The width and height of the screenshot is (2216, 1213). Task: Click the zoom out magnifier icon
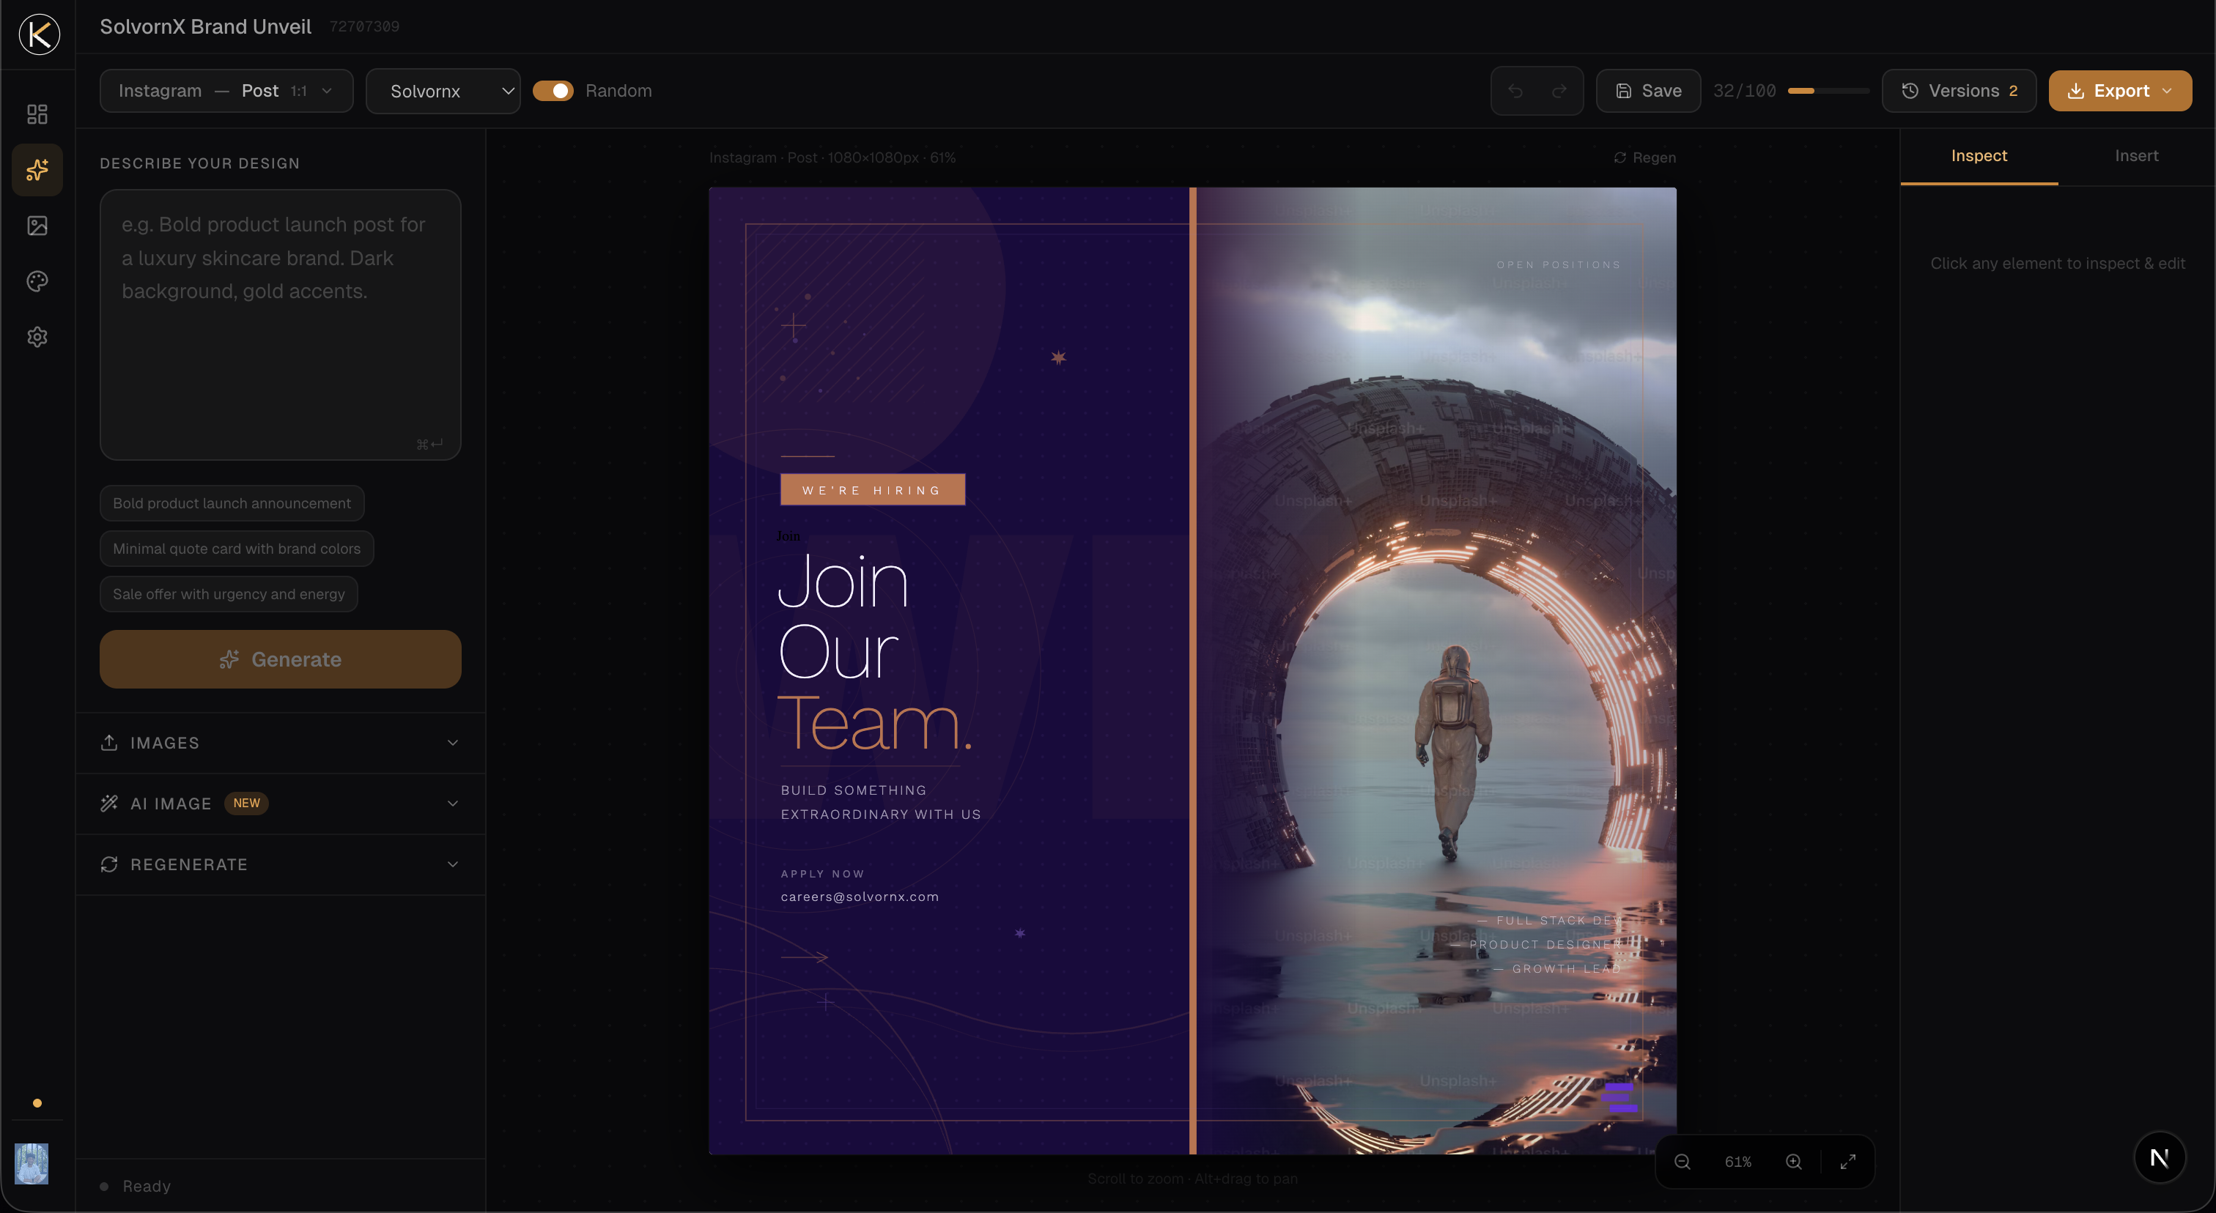click(x=1683, y=1162)
